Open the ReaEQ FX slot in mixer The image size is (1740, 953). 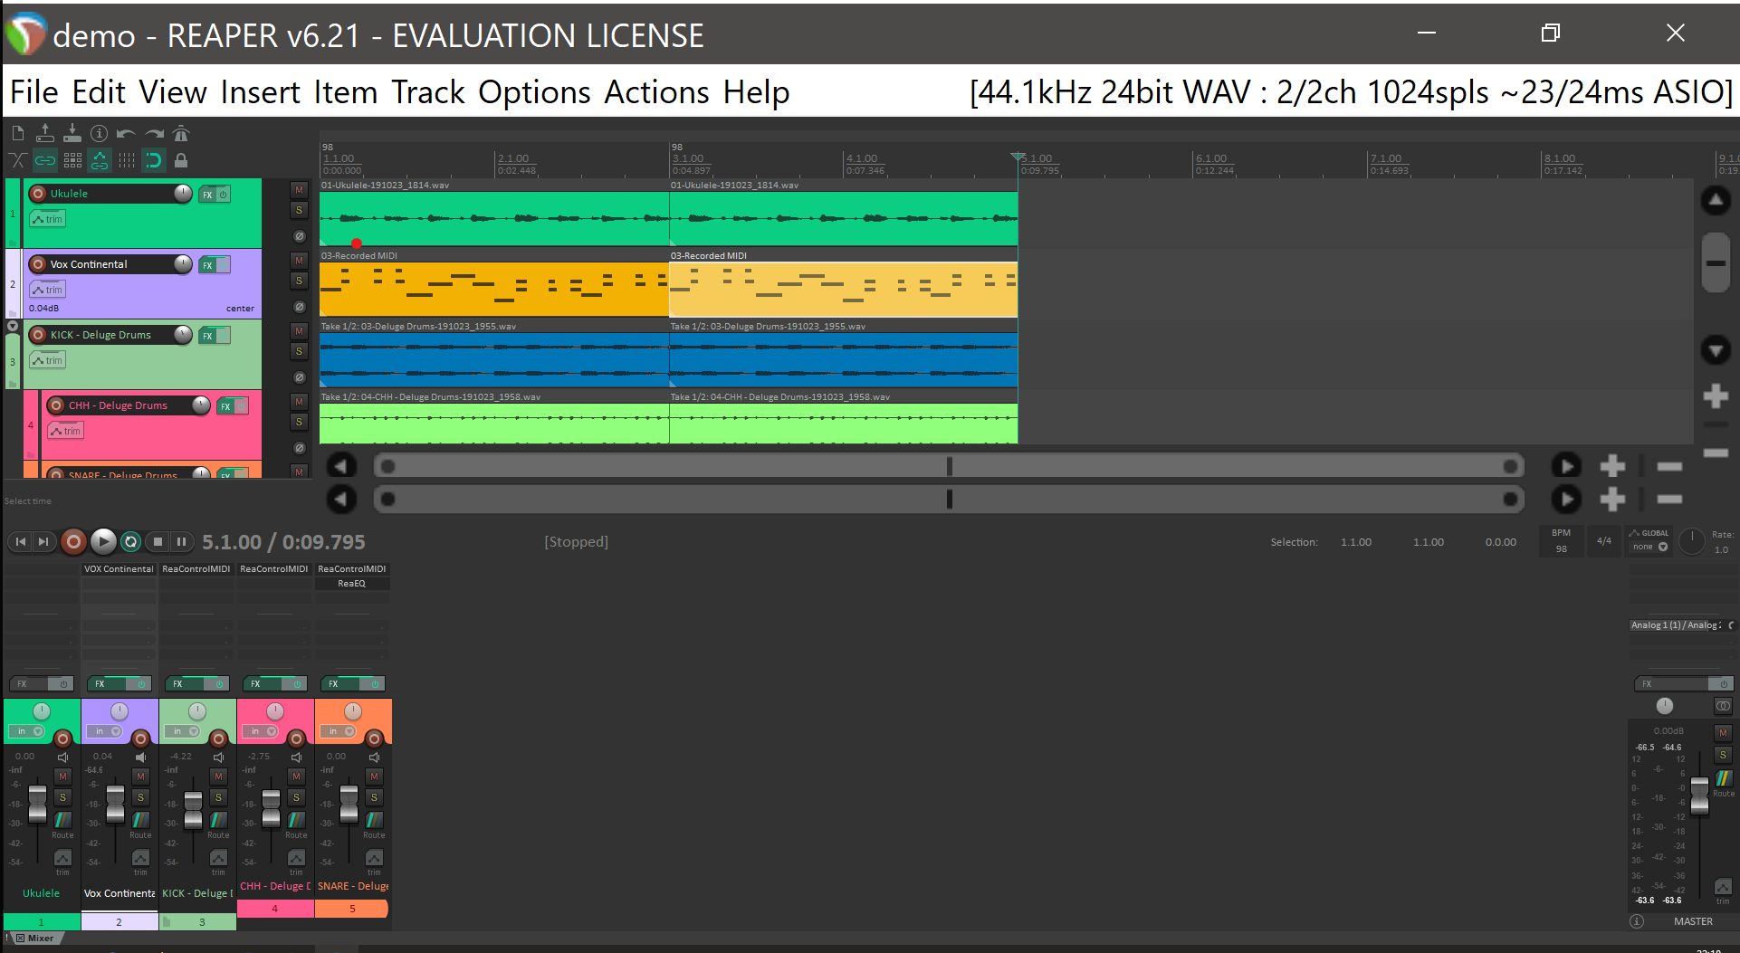pyautogui.click(x=352, y=584)
